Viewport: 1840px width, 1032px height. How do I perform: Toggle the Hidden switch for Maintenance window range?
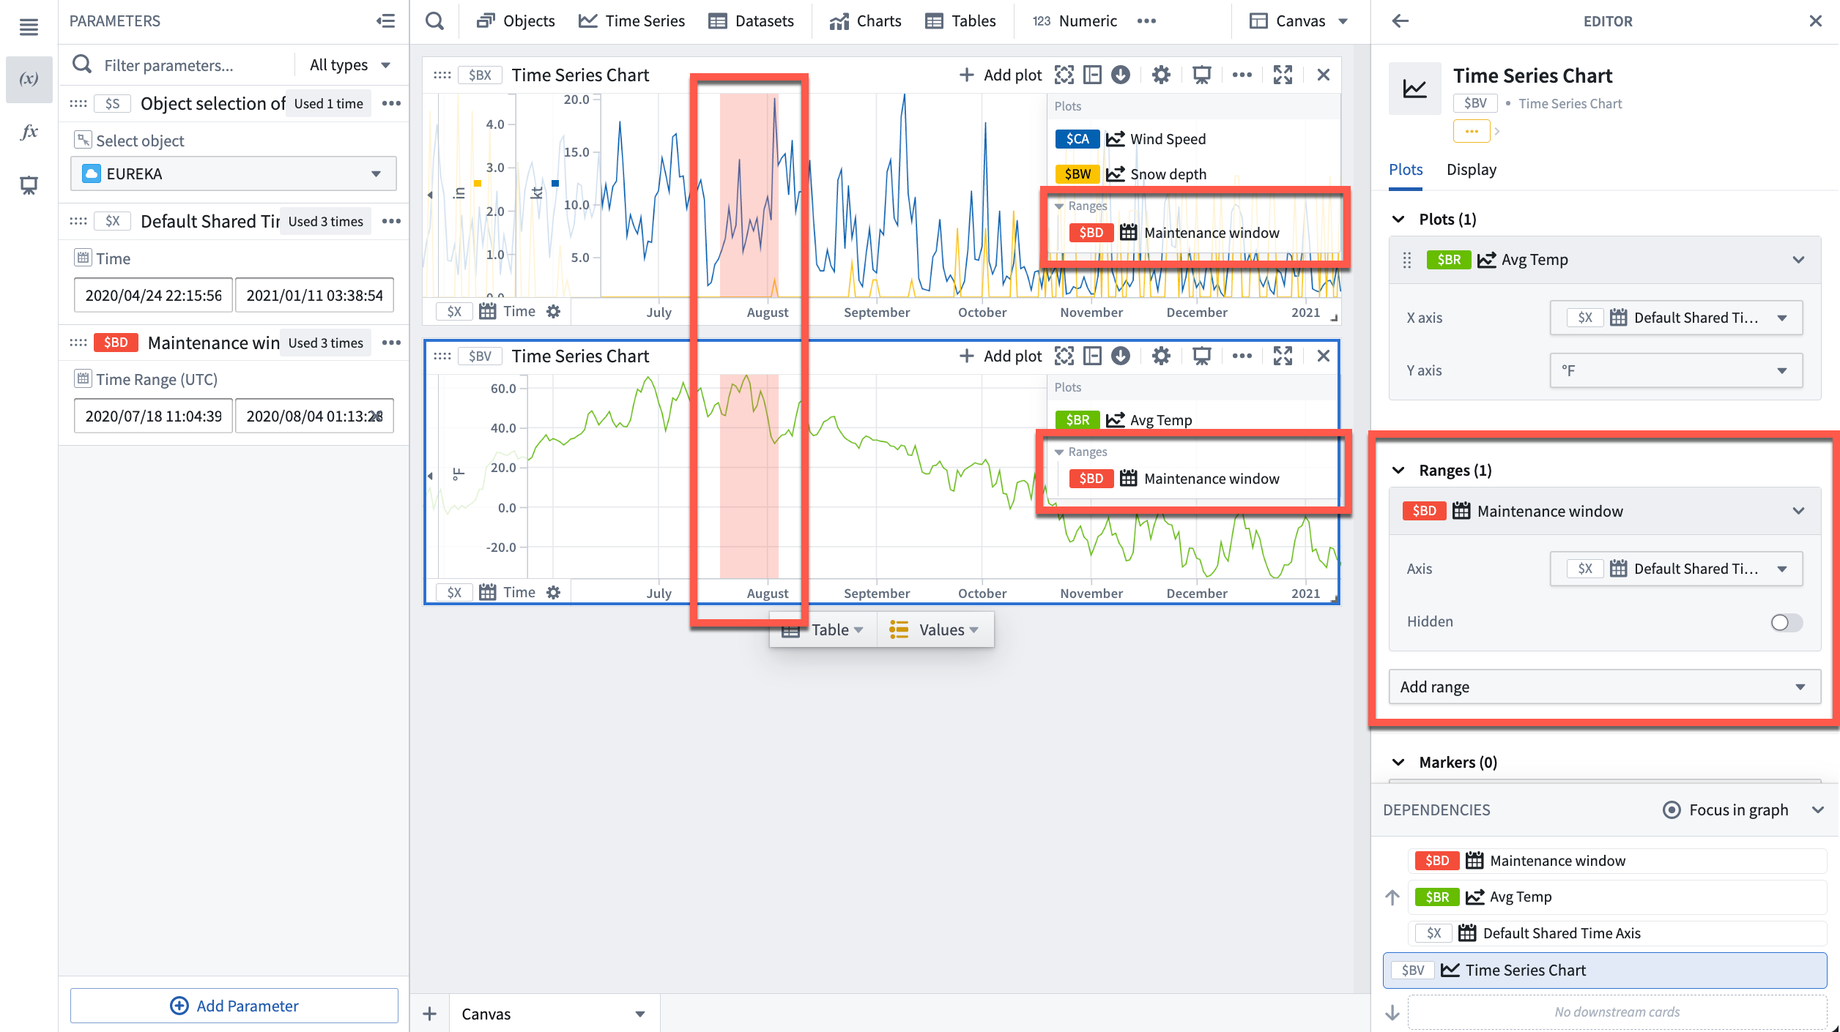click(x=1786, y=622)
